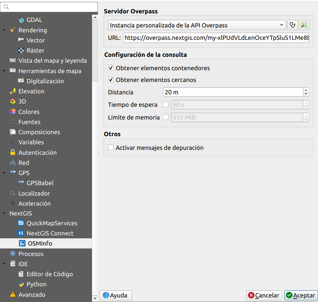Click the QuickMapServices icon
Screen dimensions: 318x302
pos(21,223)
